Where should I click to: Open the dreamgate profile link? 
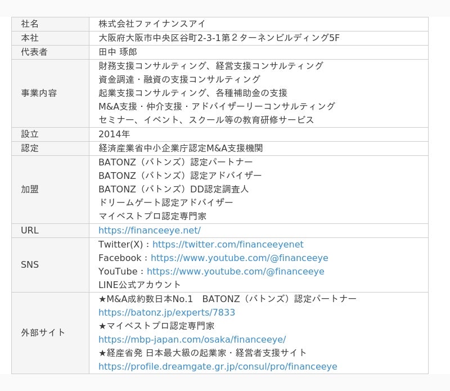click(218, 366)
